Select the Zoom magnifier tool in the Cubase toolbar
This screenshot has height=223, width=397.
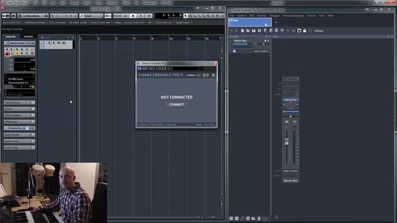click(208, 15)
